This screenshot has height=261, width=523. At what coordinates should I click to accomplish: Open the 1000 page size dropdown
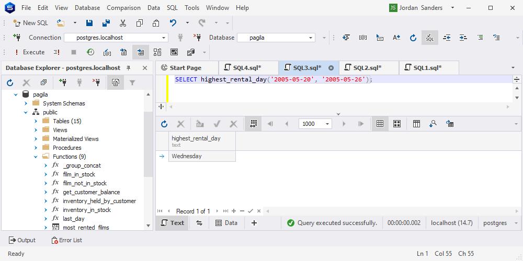coord(327,124)
